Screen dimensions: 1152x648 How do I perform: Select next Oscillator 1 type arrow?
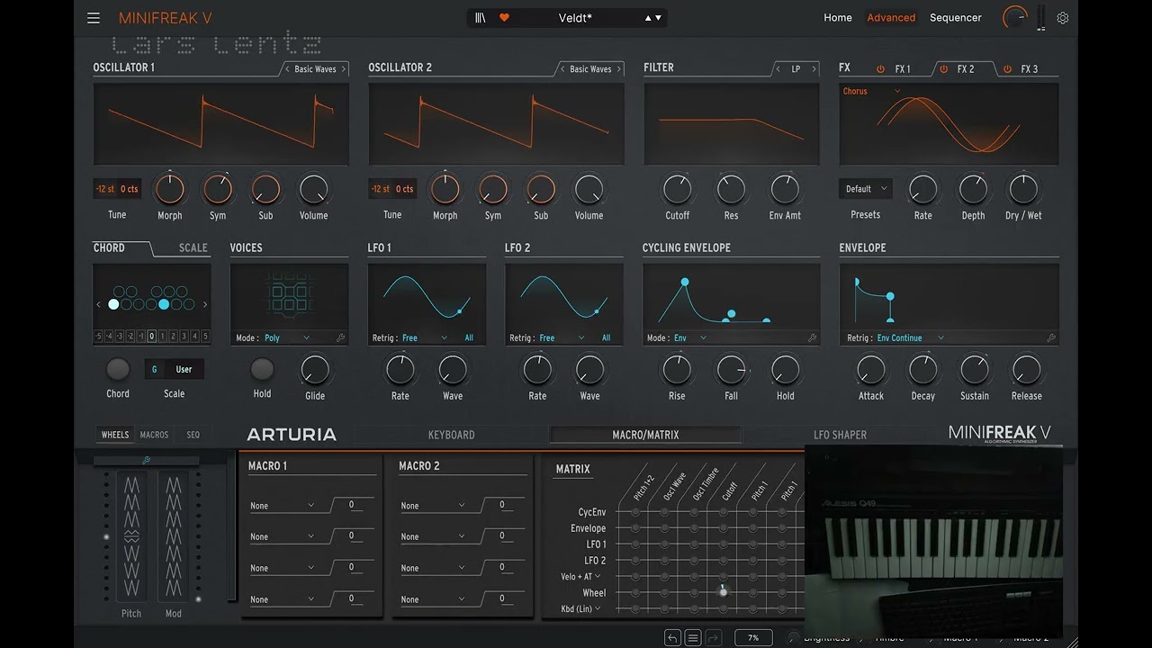(x=343, y=69)
